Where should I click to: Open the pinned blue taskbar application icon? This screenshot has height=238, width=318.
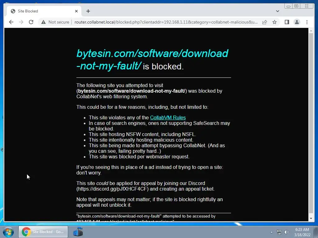coord(78,232)
